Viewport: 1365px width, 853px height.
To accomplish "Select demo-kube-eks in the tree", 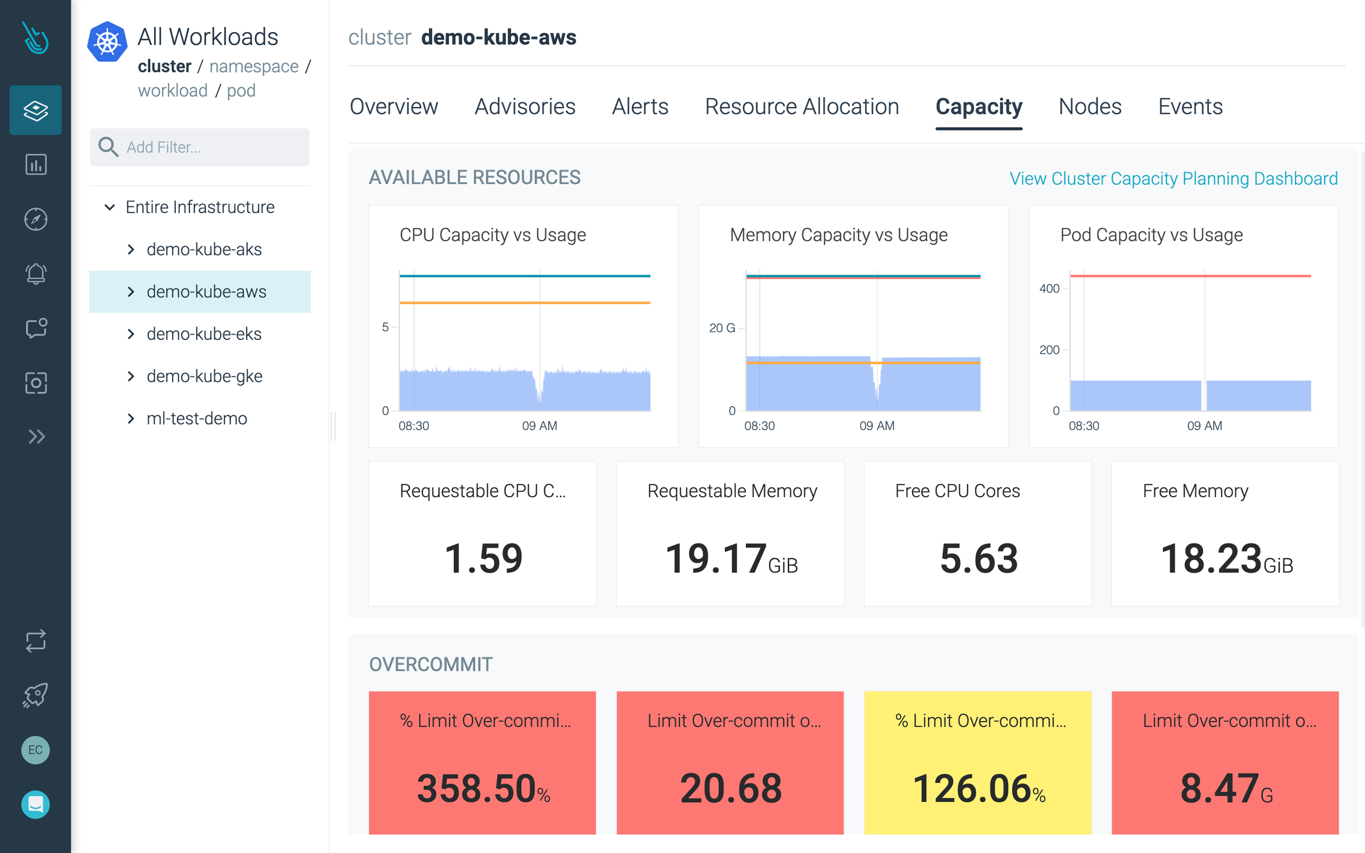I will pos(204,334).
